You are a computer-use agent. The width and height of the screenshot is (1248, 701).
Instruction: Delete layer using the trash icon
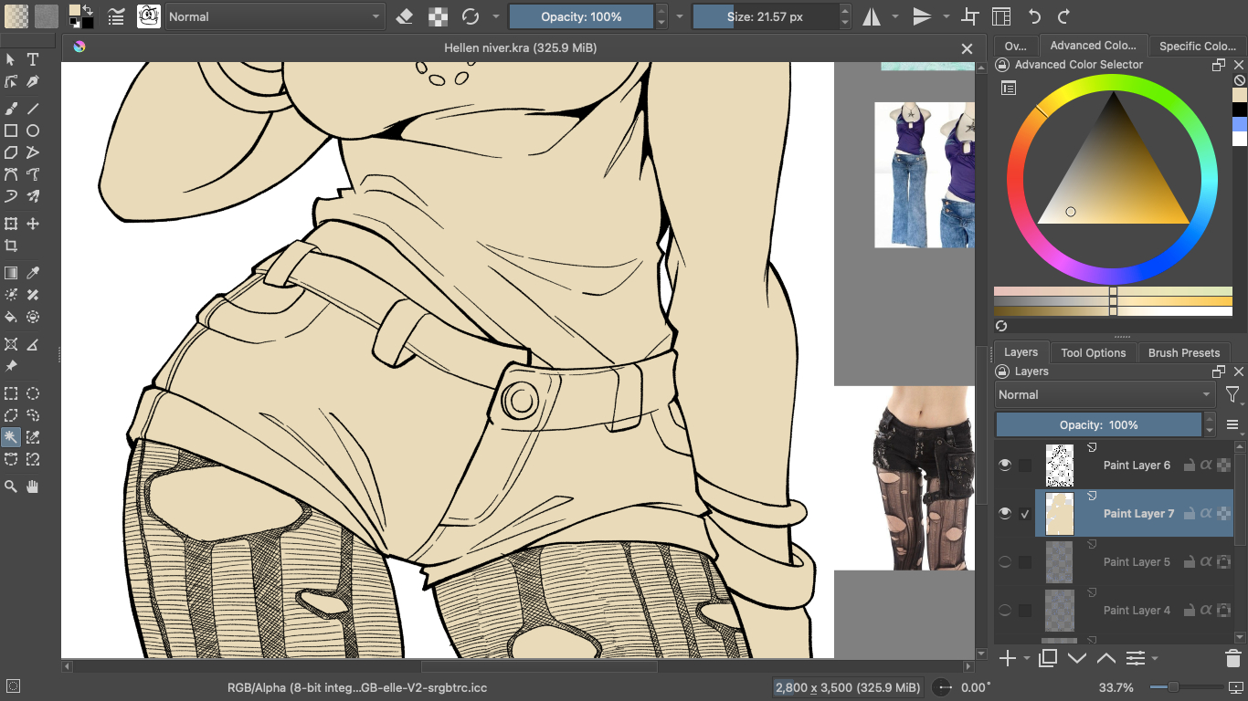(x=1232, y=658)
